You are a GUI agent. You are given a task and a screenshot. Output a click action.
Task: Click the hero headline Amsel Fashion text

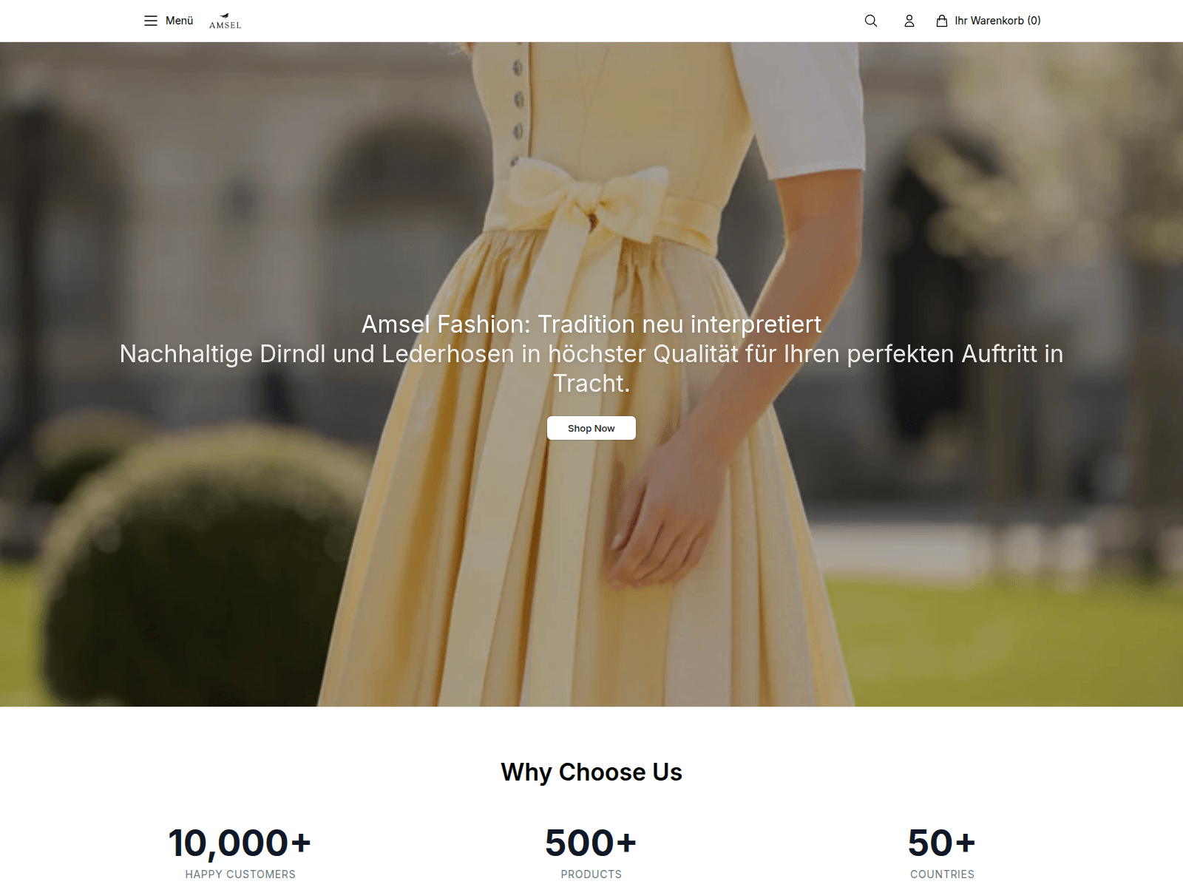pos(591,324)
